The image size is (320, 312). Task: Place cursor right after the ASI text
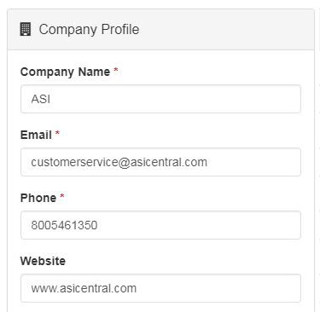[51, 99]
